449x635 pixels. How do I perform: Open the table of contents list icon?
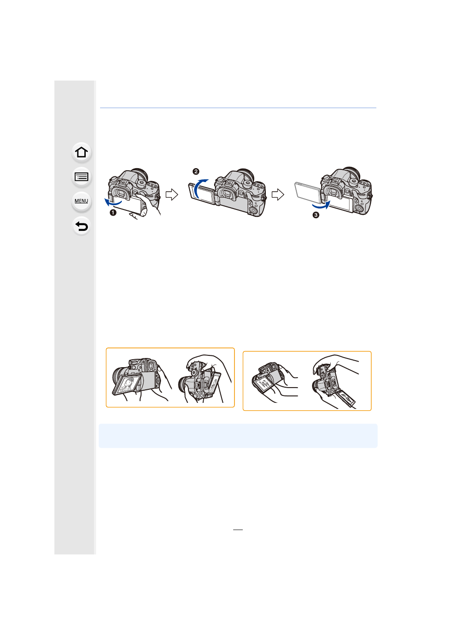tap(81, 177)
